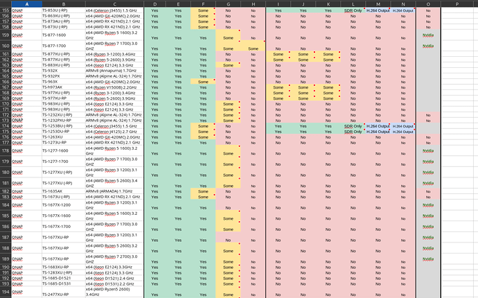The image size is (478, 298).
Task: Click the TS-877-1700 model cell
Action: click(x=64, y=46)
